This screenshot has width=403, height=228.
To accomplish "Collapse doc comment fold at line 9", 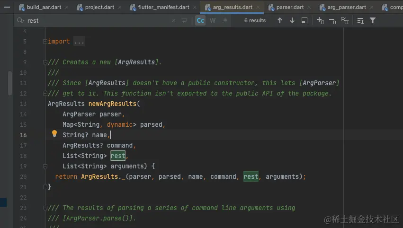I will pos(45,62).
